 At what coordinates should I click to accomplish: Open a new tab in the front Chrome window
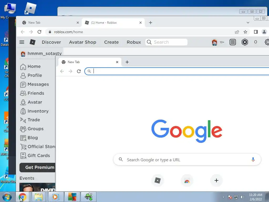(x=127, y=62)
